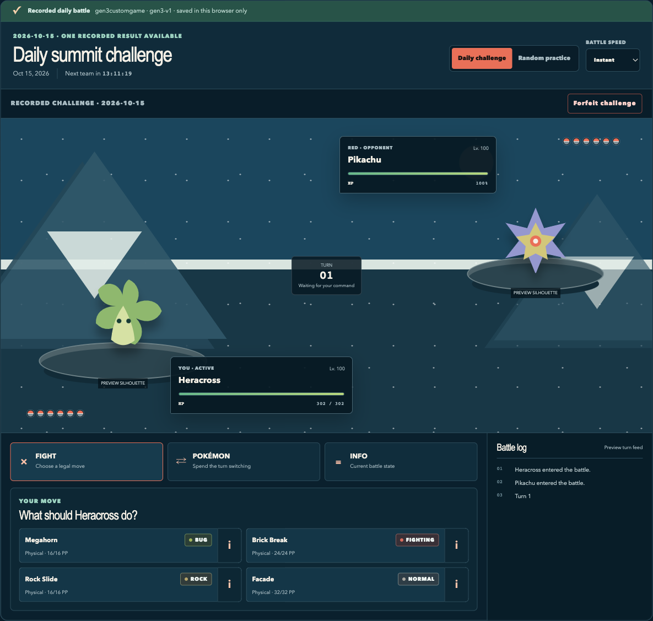Click the FIGHTING type badge
Image resolution: width=653 pixels, height=621 pixels.
tap(417, 540)
